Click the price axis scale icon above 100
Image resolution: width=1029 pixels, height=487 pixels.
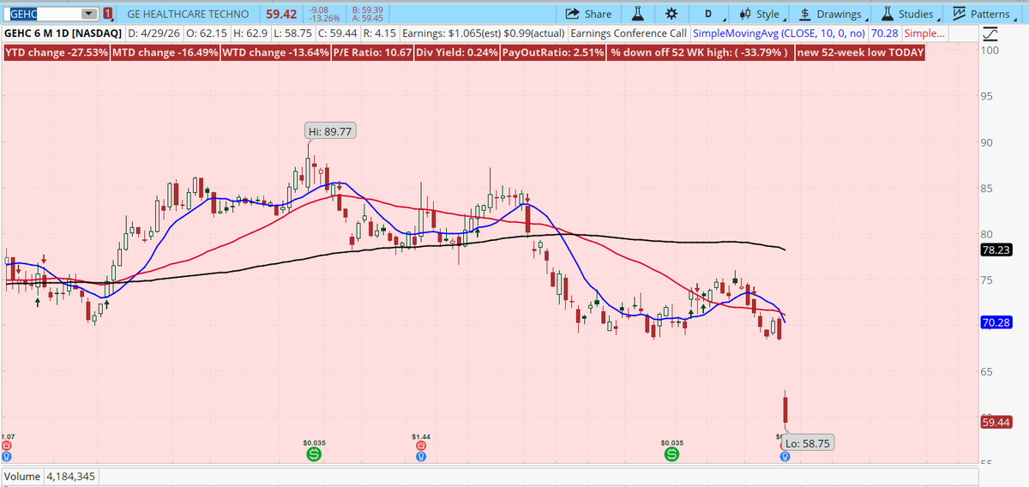coord(990,33)
